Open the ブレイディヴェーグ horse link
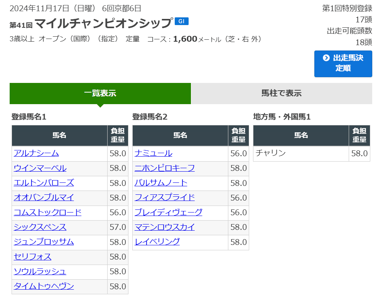Screen dimensions: 378x302 (x=168, y=213)
